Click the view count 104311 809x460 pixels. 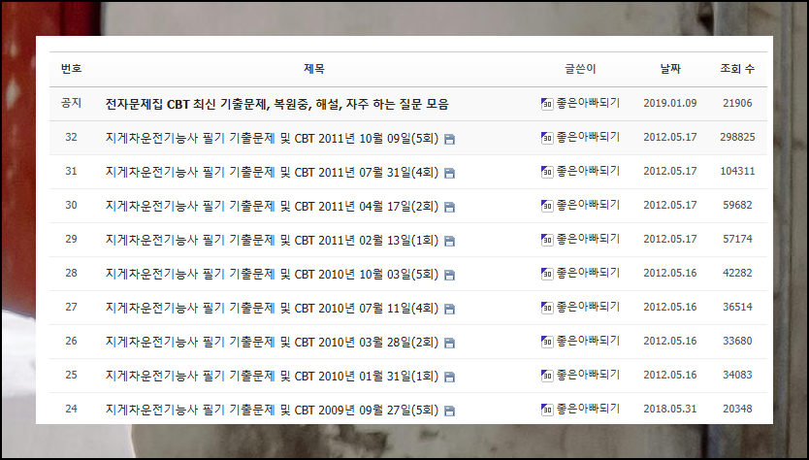point(737,172)
